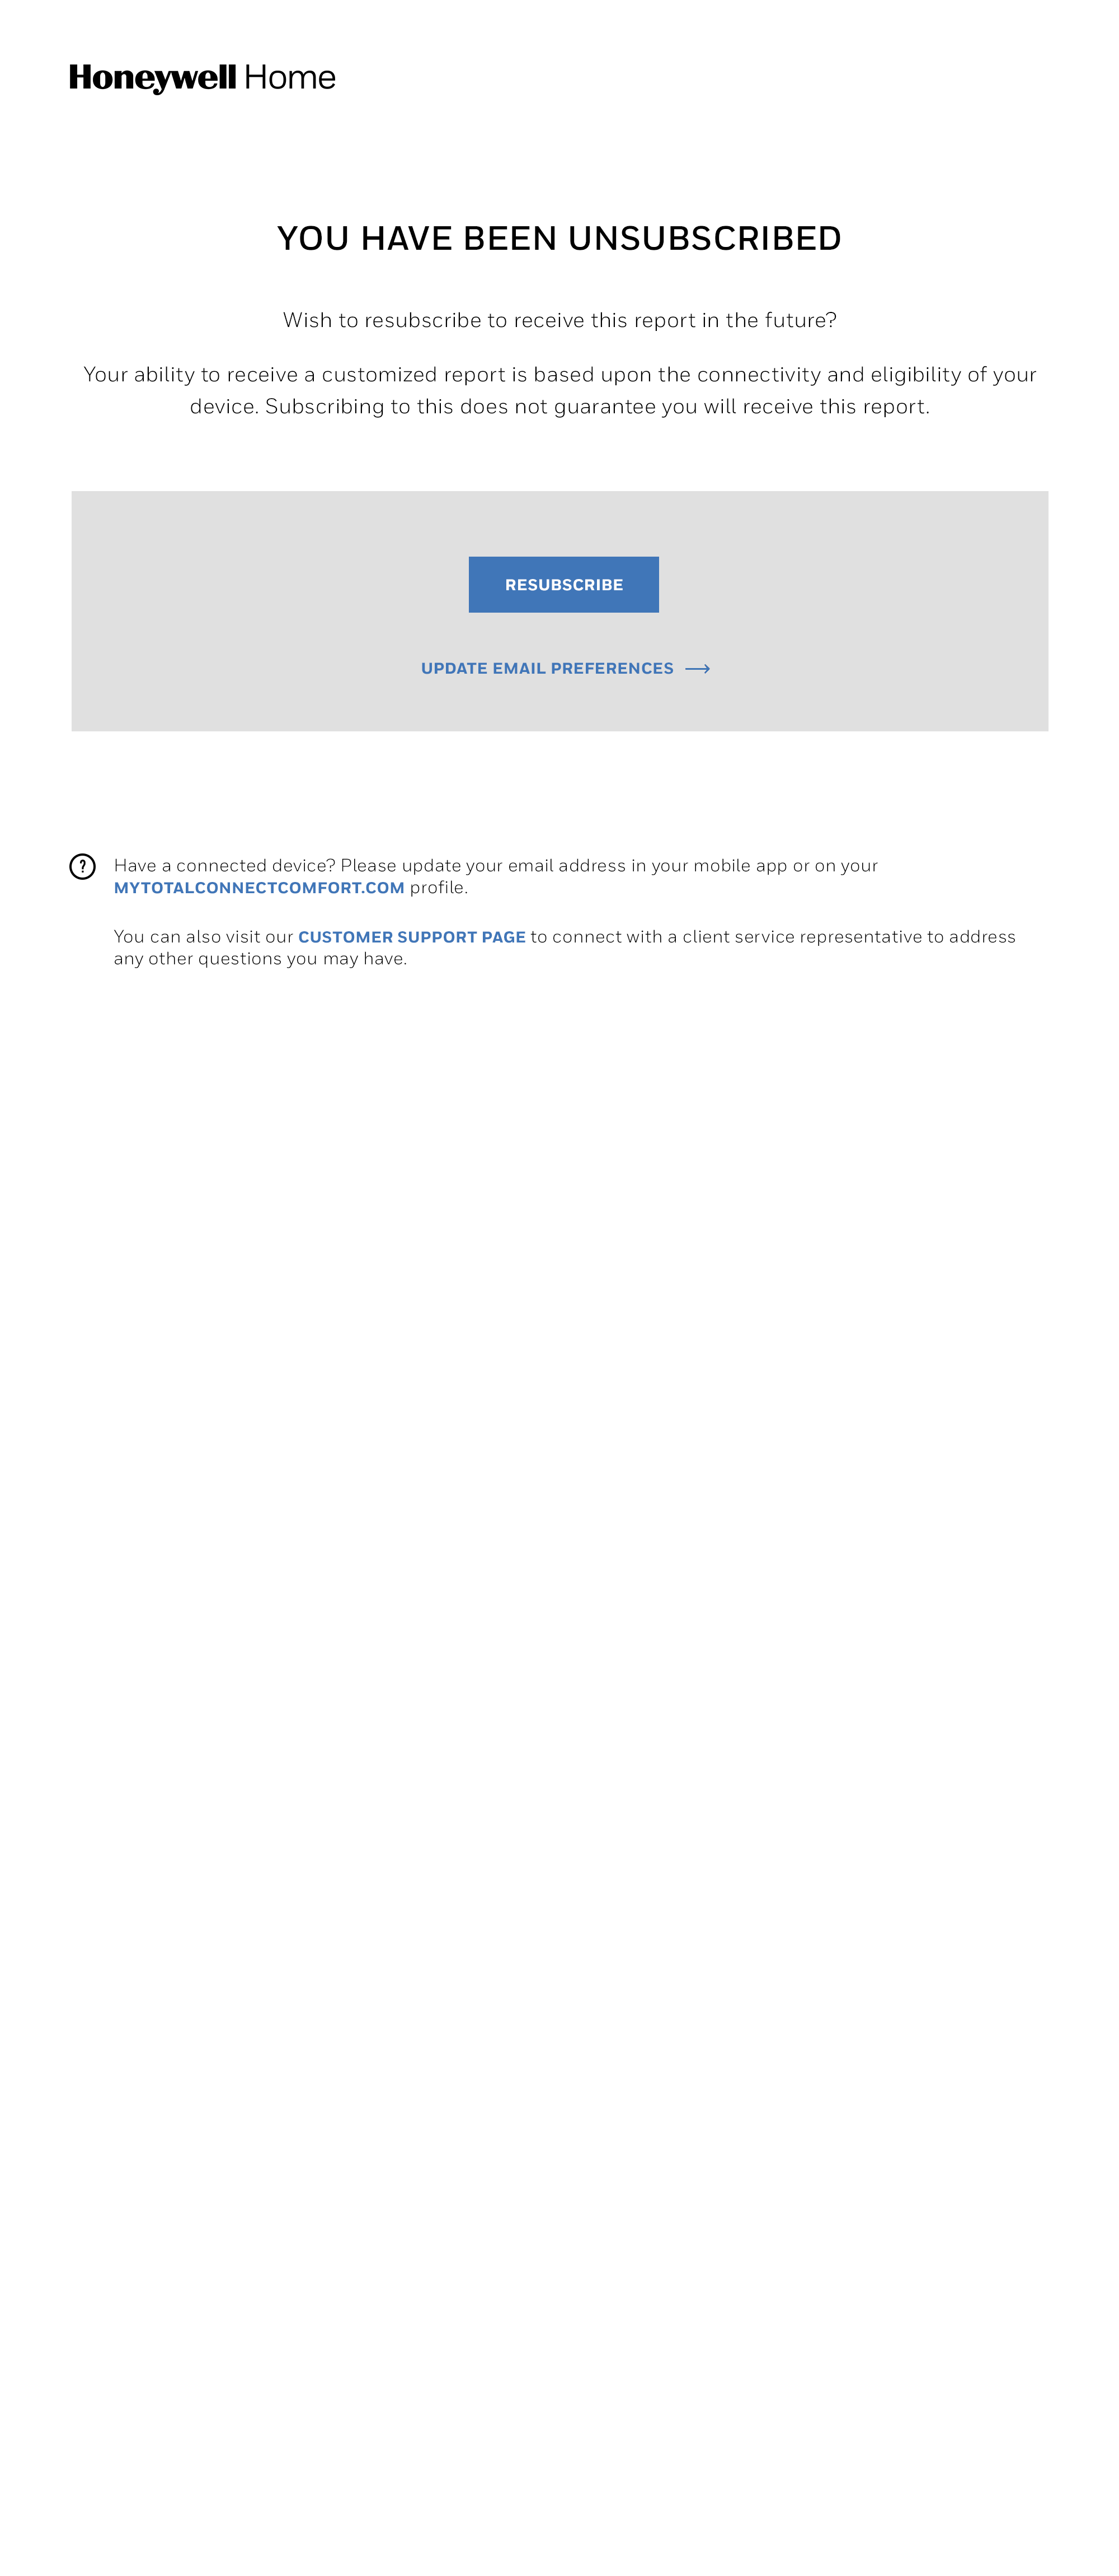Click the Your ability to receive paragraph line
This screenshot has width=1119, height=2576.
pyautogui.click(x=559, y=375)
